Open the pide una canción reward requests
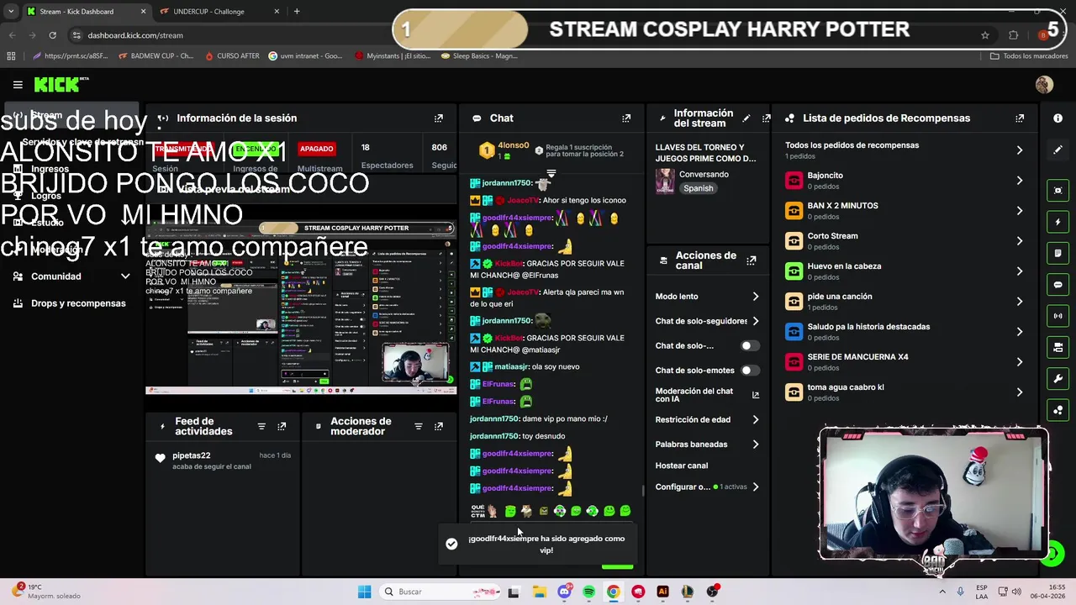This screenshot has width=1076, height=605. click(x=905, y=302)
